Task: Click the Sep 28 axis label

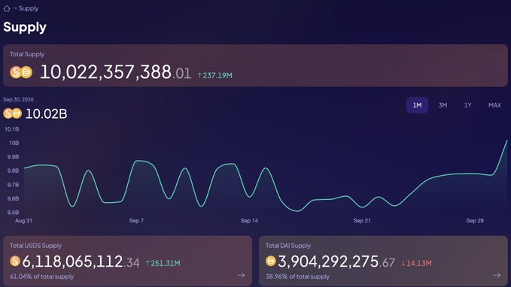Action: tap(475, 221)
